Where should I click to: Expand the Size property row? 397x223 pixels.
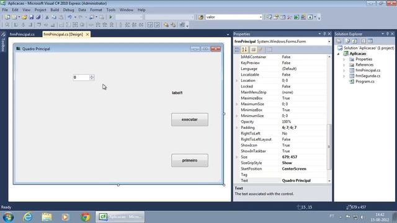pyautogui.click(x=237, y=157)
